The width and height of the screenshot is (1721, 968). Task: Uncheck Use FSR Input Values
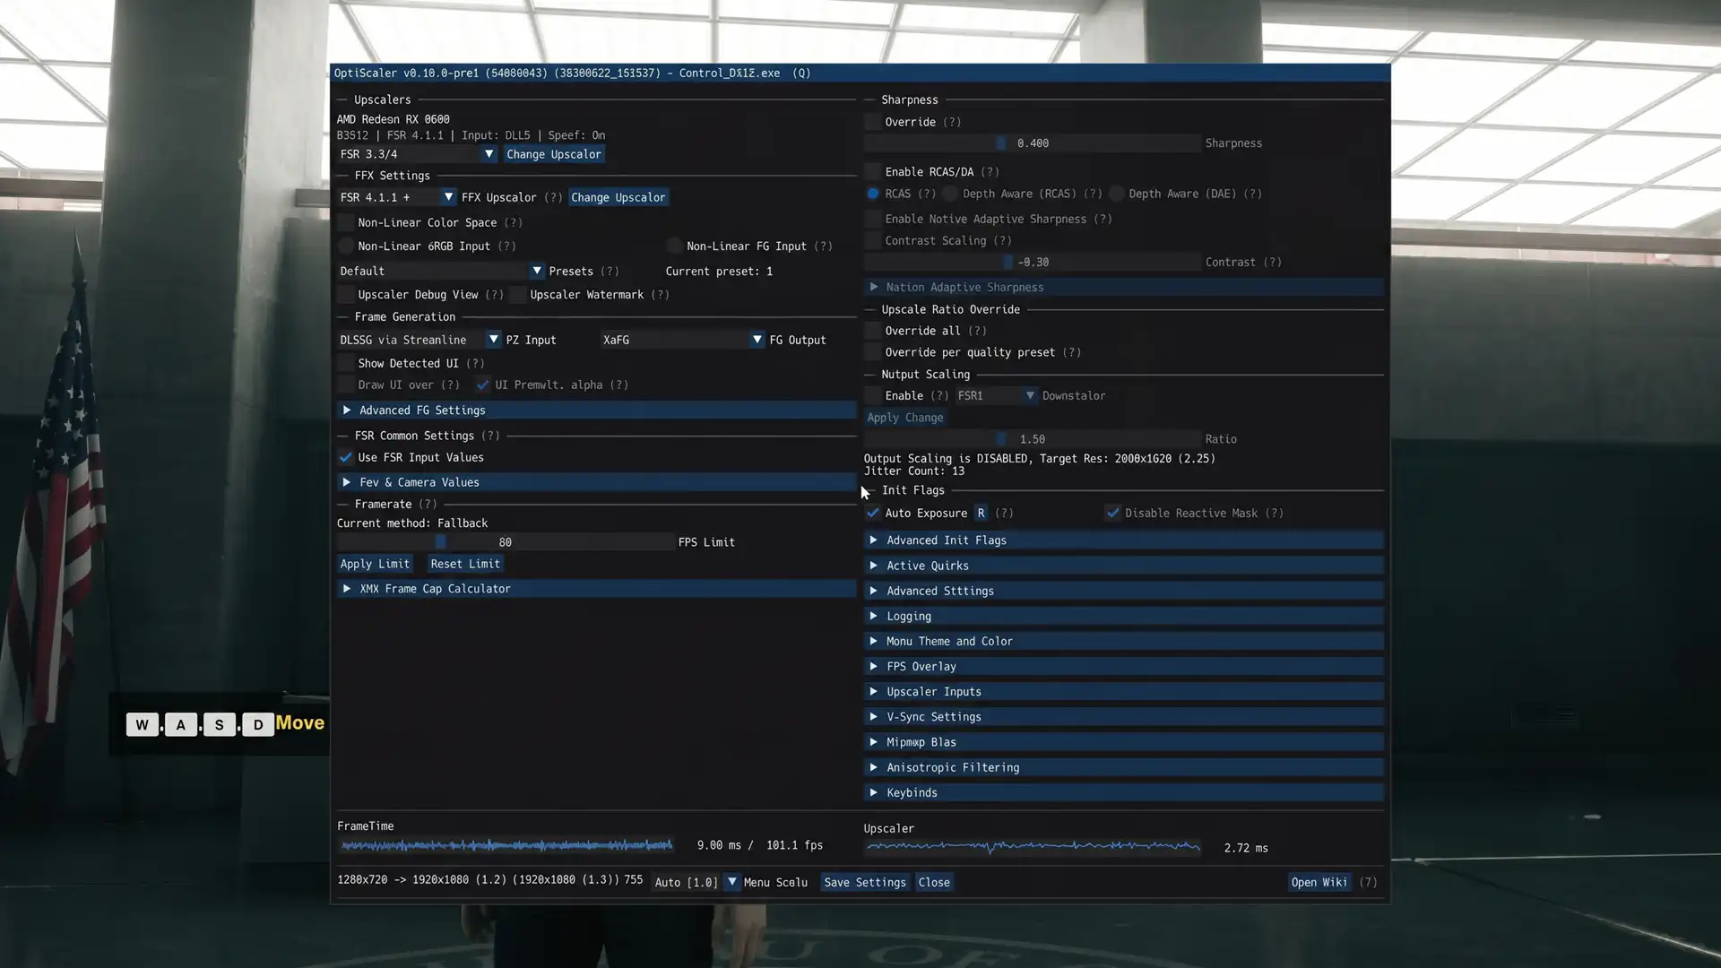346,457
